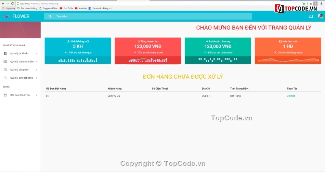This screenshot has width=325, height=172.
Task: Open Chi tiết link for order 54
Action: click(x=290, y=96)
